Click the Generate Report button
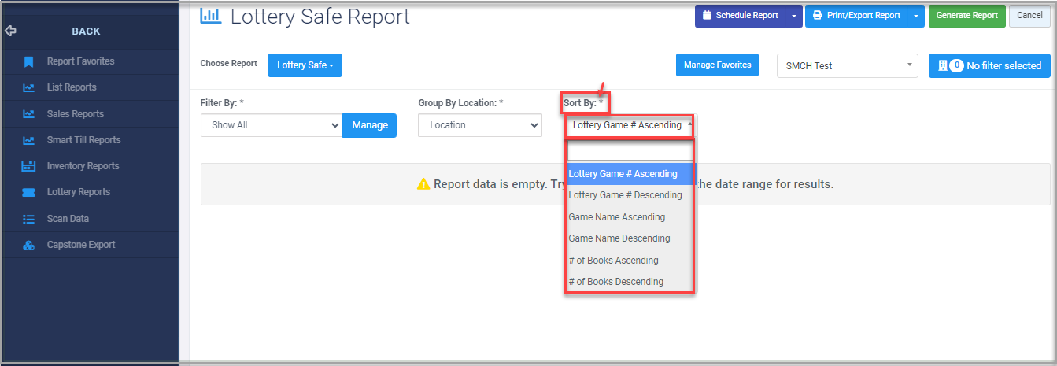 tap(966, 15)
